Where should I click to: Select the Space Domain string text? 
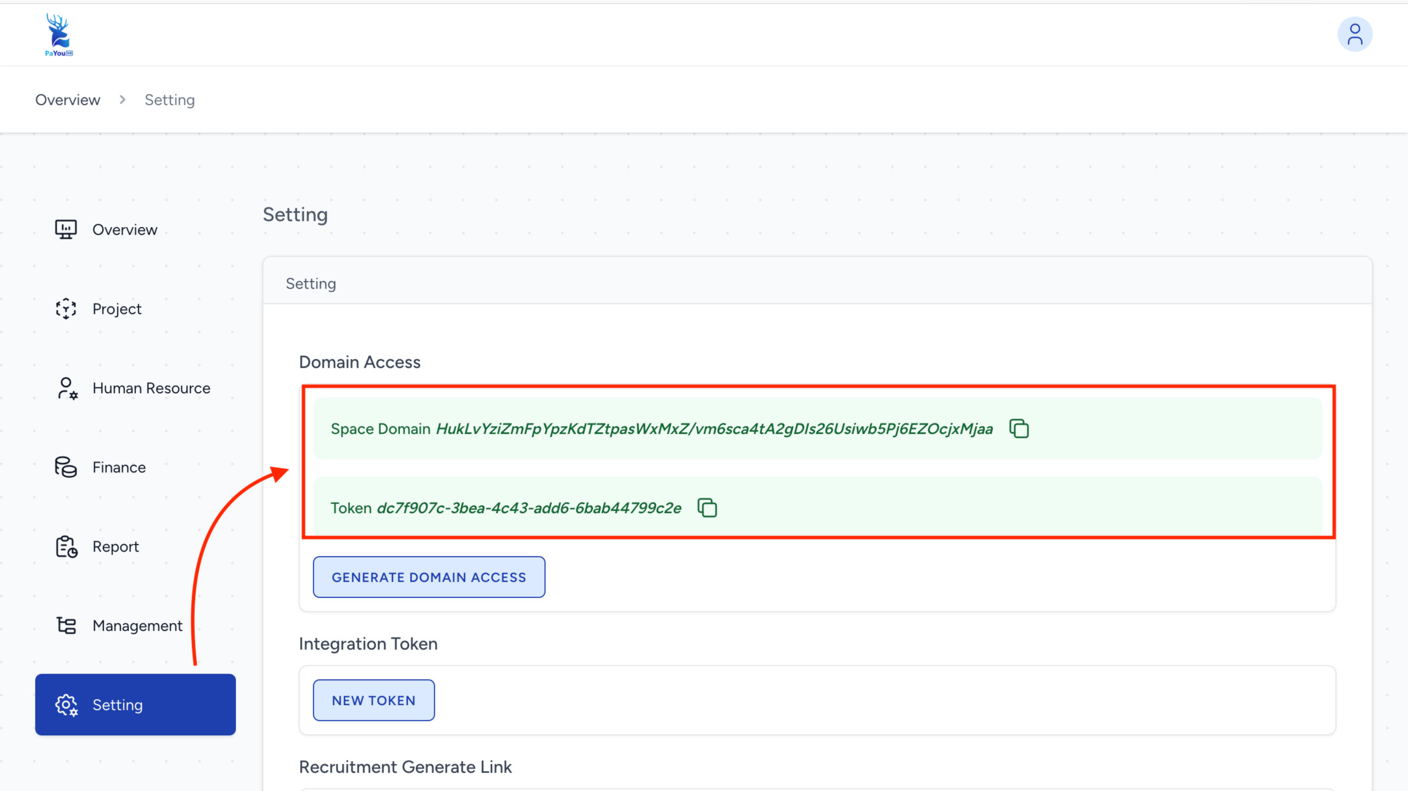coord(714,429)
